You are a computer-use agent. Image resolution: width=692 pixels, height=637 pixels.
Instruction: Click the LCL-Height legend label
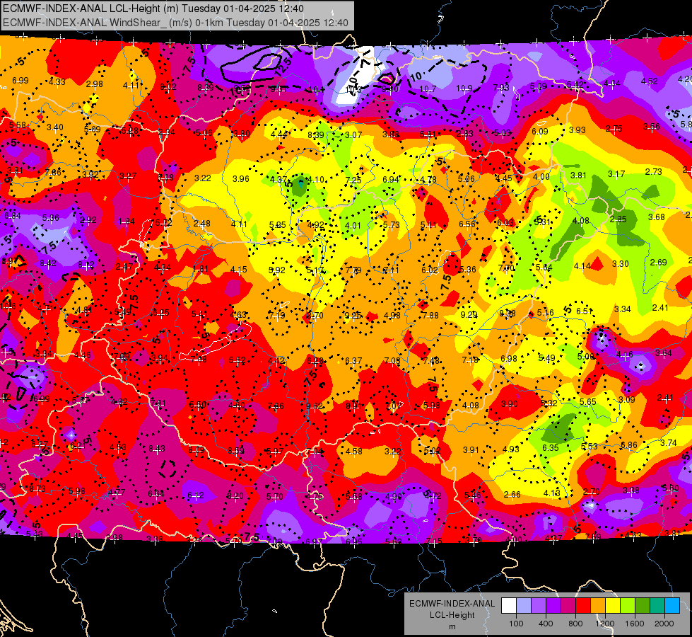click(x=452, y=615)
